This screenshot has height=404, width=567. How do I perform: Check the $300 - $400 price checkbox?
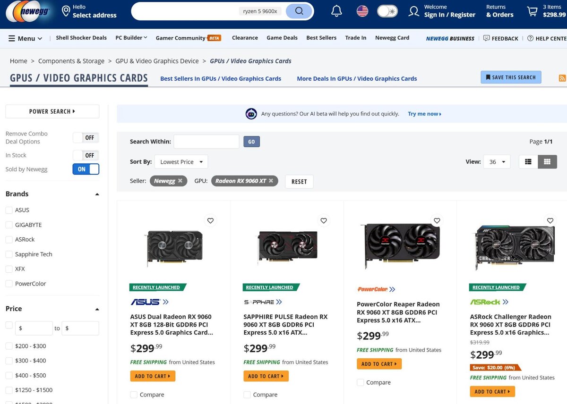point(9,361)
